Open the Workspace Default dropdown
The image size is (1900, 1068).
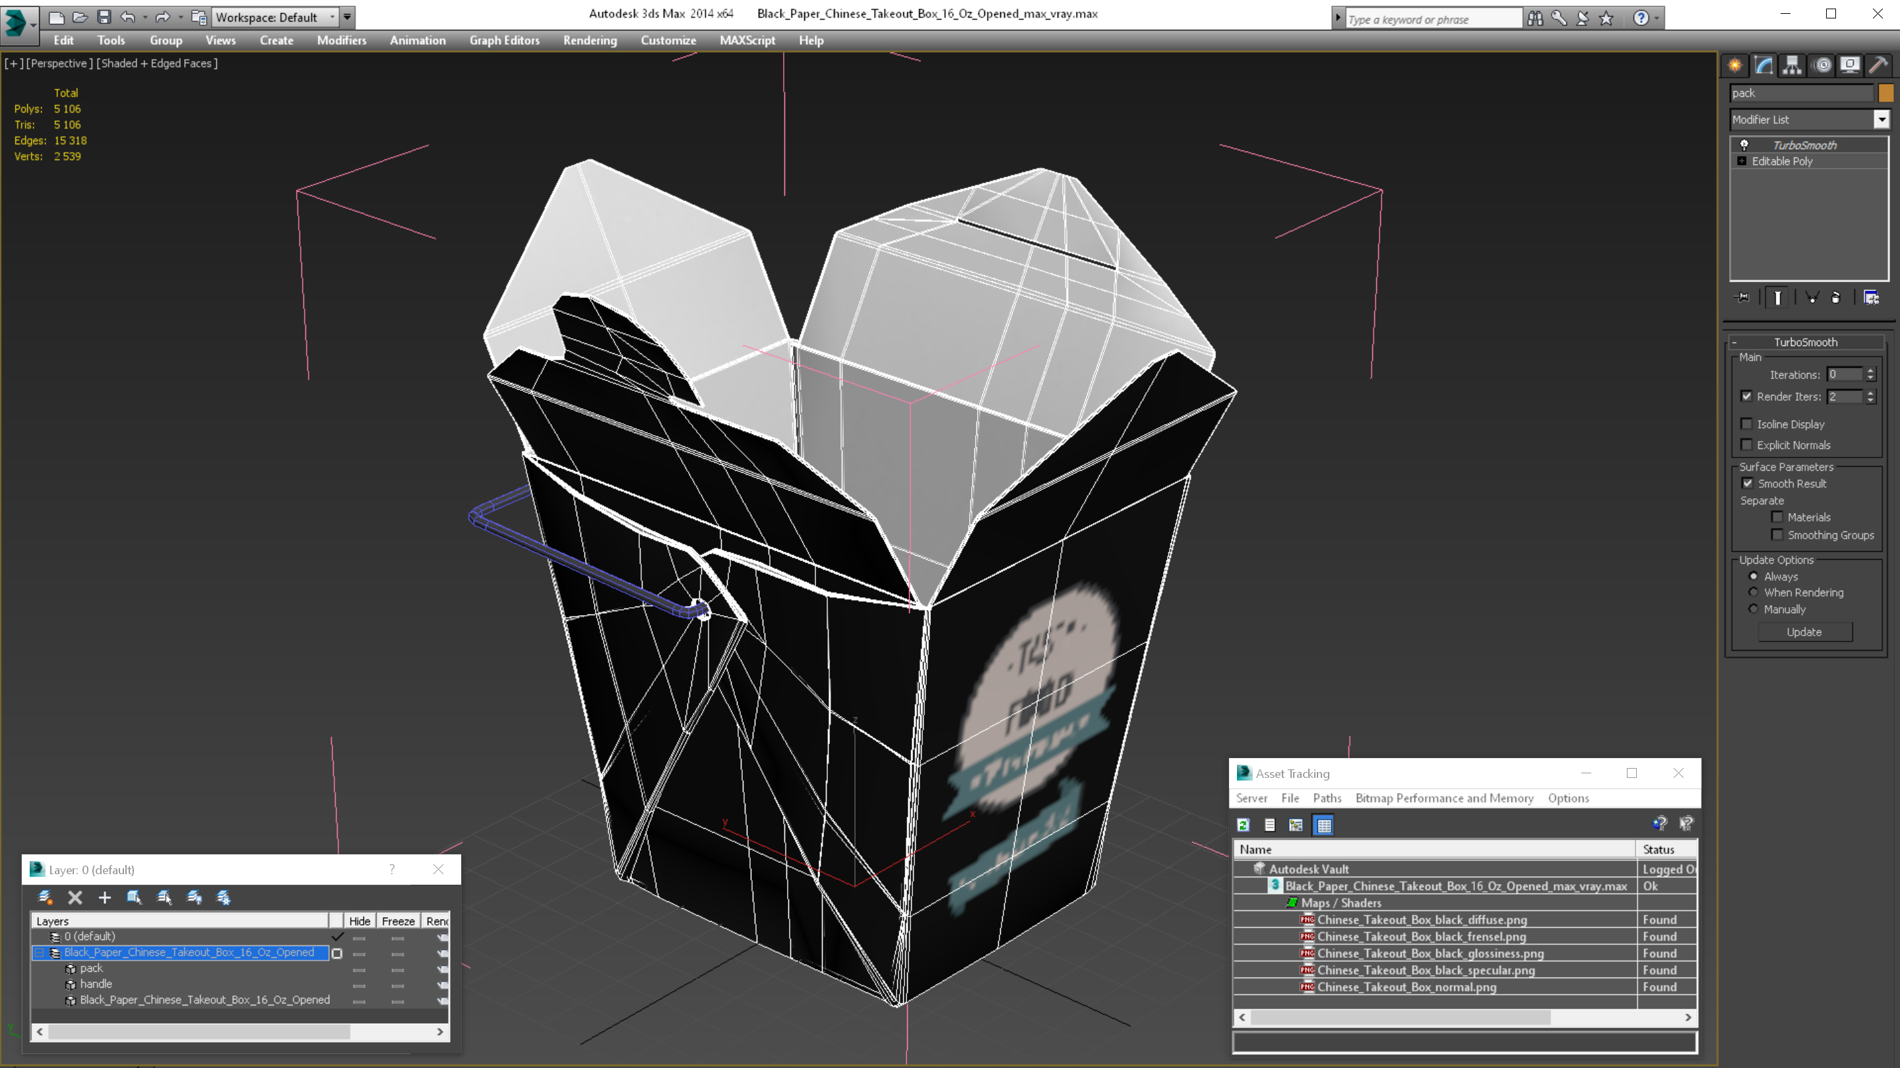click(274, 17)
